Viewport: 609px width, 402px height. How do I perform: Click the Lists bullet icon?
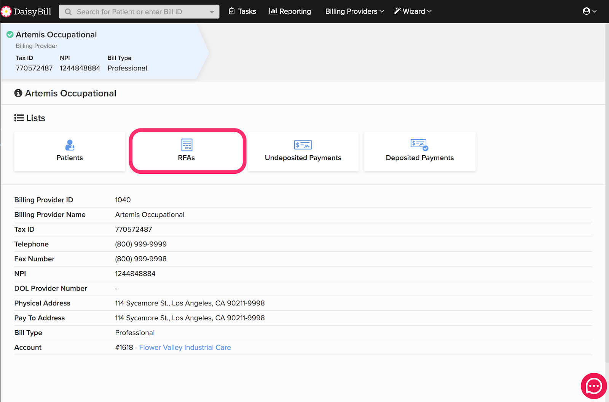coord(19,118)
